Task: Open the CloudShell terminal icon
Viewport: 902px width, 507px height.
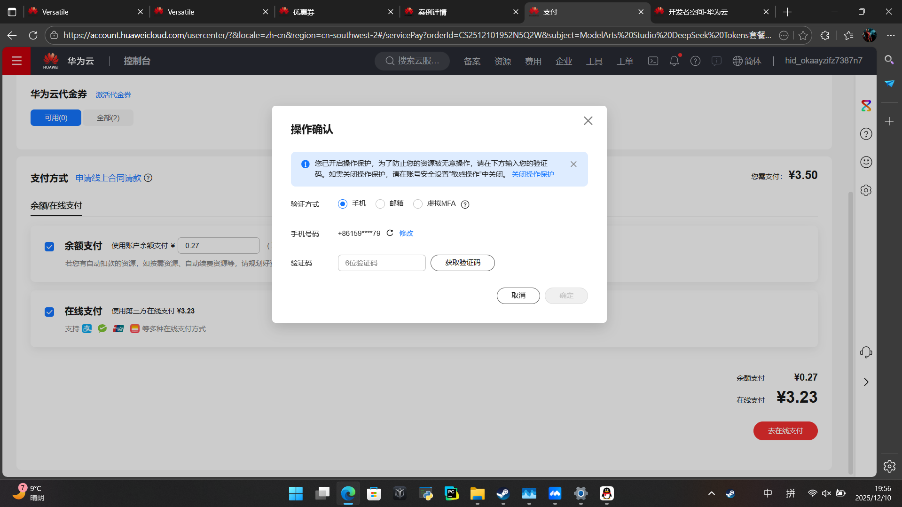Action: point(653,61)
